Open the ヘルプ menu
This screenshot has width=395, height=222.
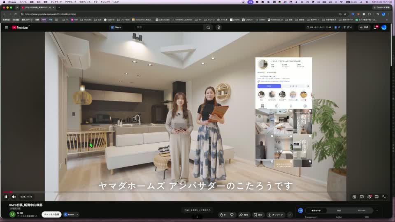116,2
